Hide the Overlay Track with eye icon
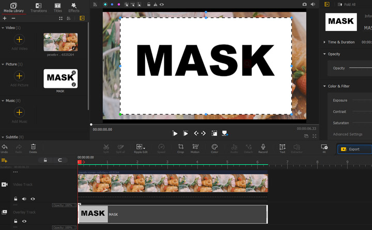 pos(24,221)
